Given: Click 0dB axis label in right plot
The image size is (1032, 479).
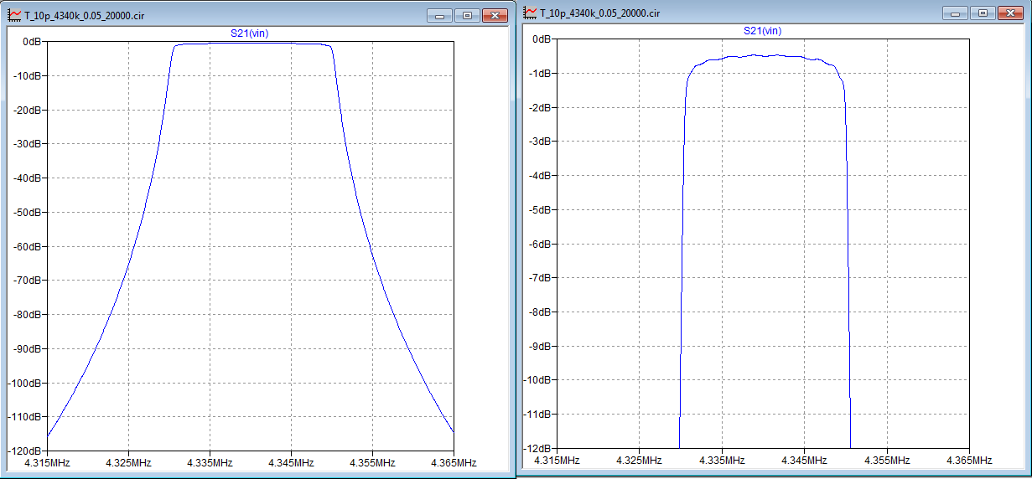Looking at the screenshot, I should (542, 39).
